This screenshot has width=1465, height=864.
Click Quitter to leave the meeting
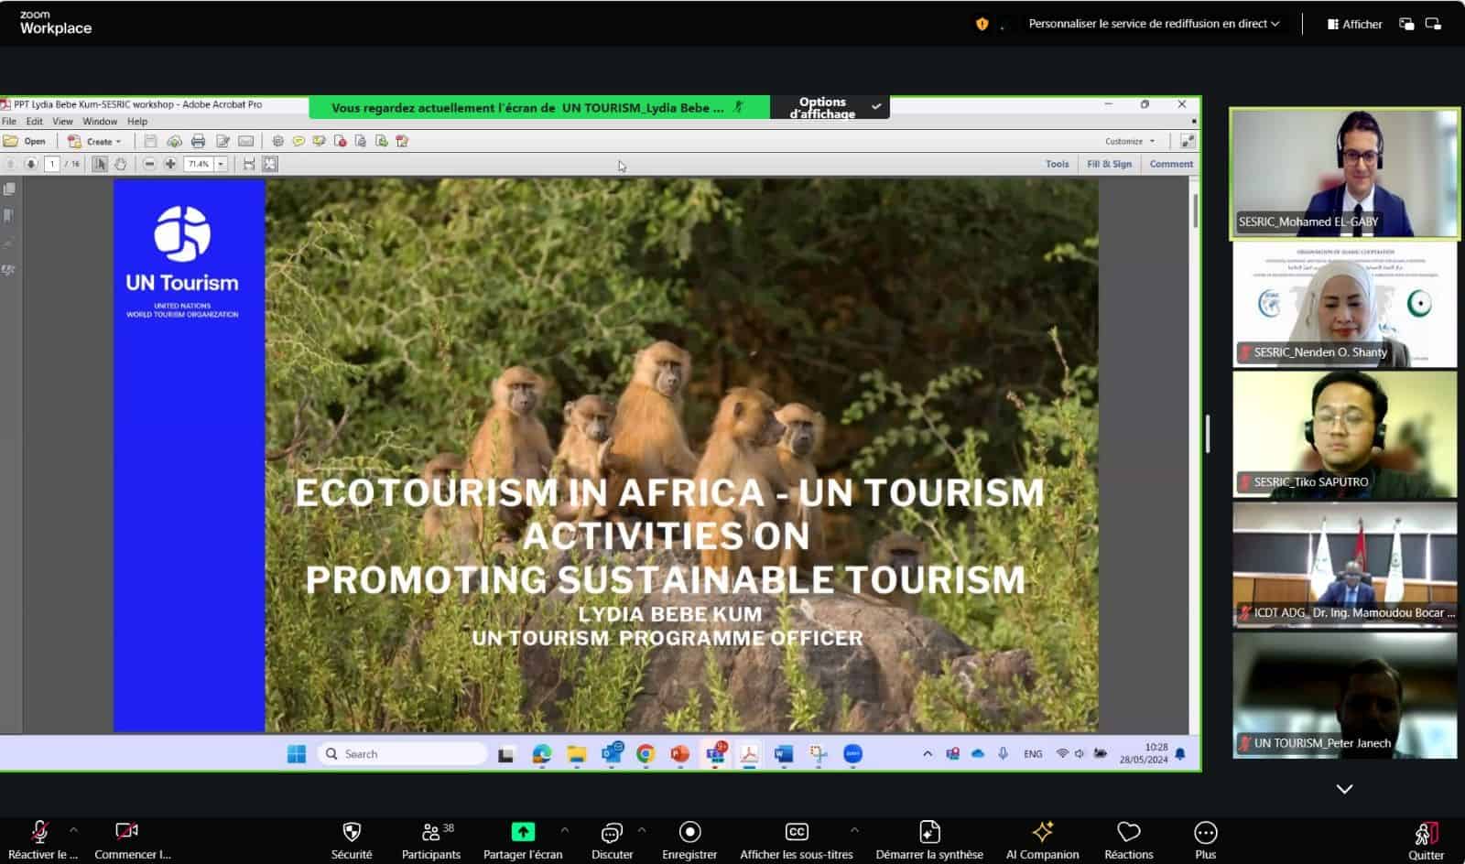[x=1426, y=837]
